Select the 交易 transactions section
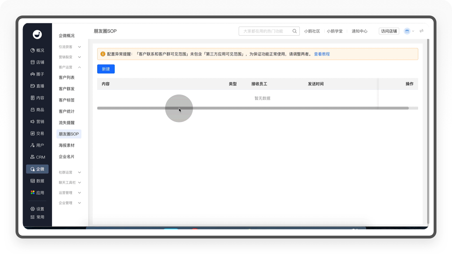 37,134
